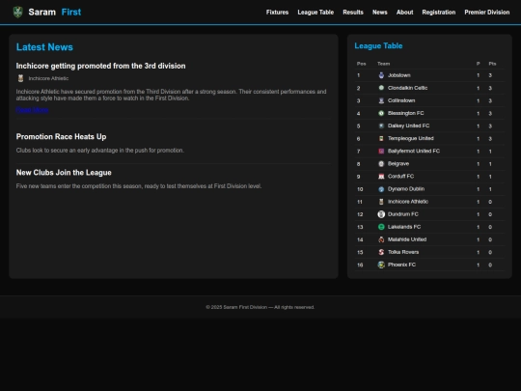Image resolution: width=521 pixels, height=391 pixels.
Task: Click the Lakelands FC green crest
Action: coord(381,227)
